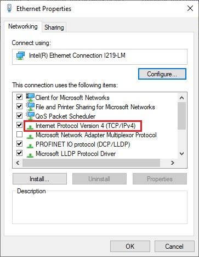
Task: Click the horizontal scroll right arrow
Action: tap(172, 163)
